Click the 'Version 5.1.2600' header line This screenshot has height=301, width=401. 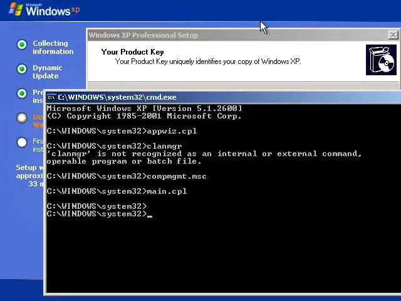(x=144, y=108)
